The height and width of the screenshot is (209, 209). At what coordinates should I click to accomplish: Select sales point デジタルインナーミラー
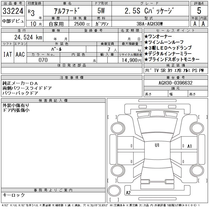pyautogui.click(x=168, y=54)
